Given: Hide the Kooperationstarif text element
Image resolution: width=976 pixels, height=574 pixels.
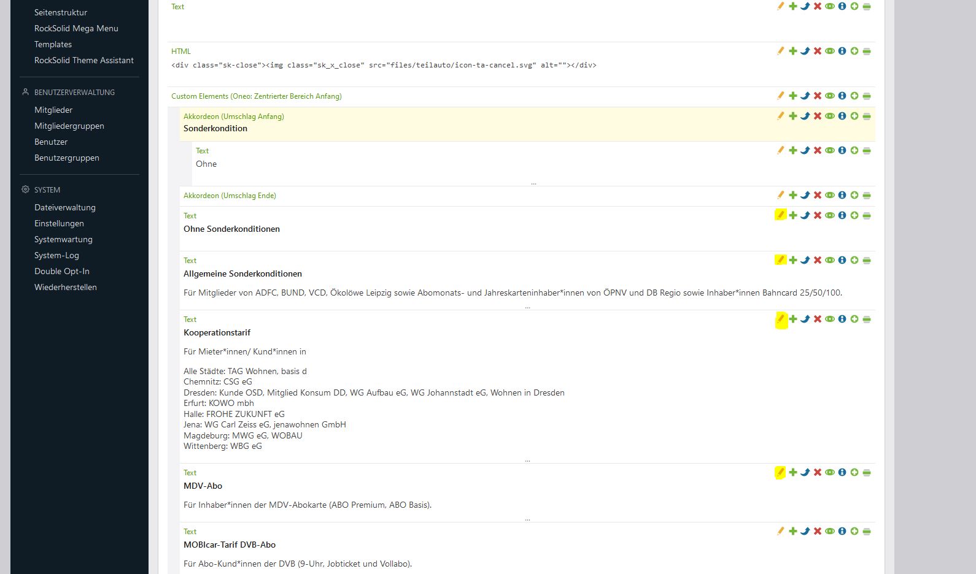Looking at the screenshot, I should coord(829,320).
